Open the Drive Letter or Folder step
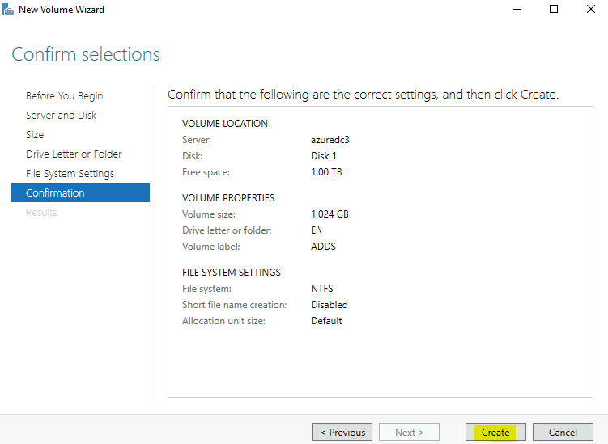608x444 pixels. (x=74, y=154)
